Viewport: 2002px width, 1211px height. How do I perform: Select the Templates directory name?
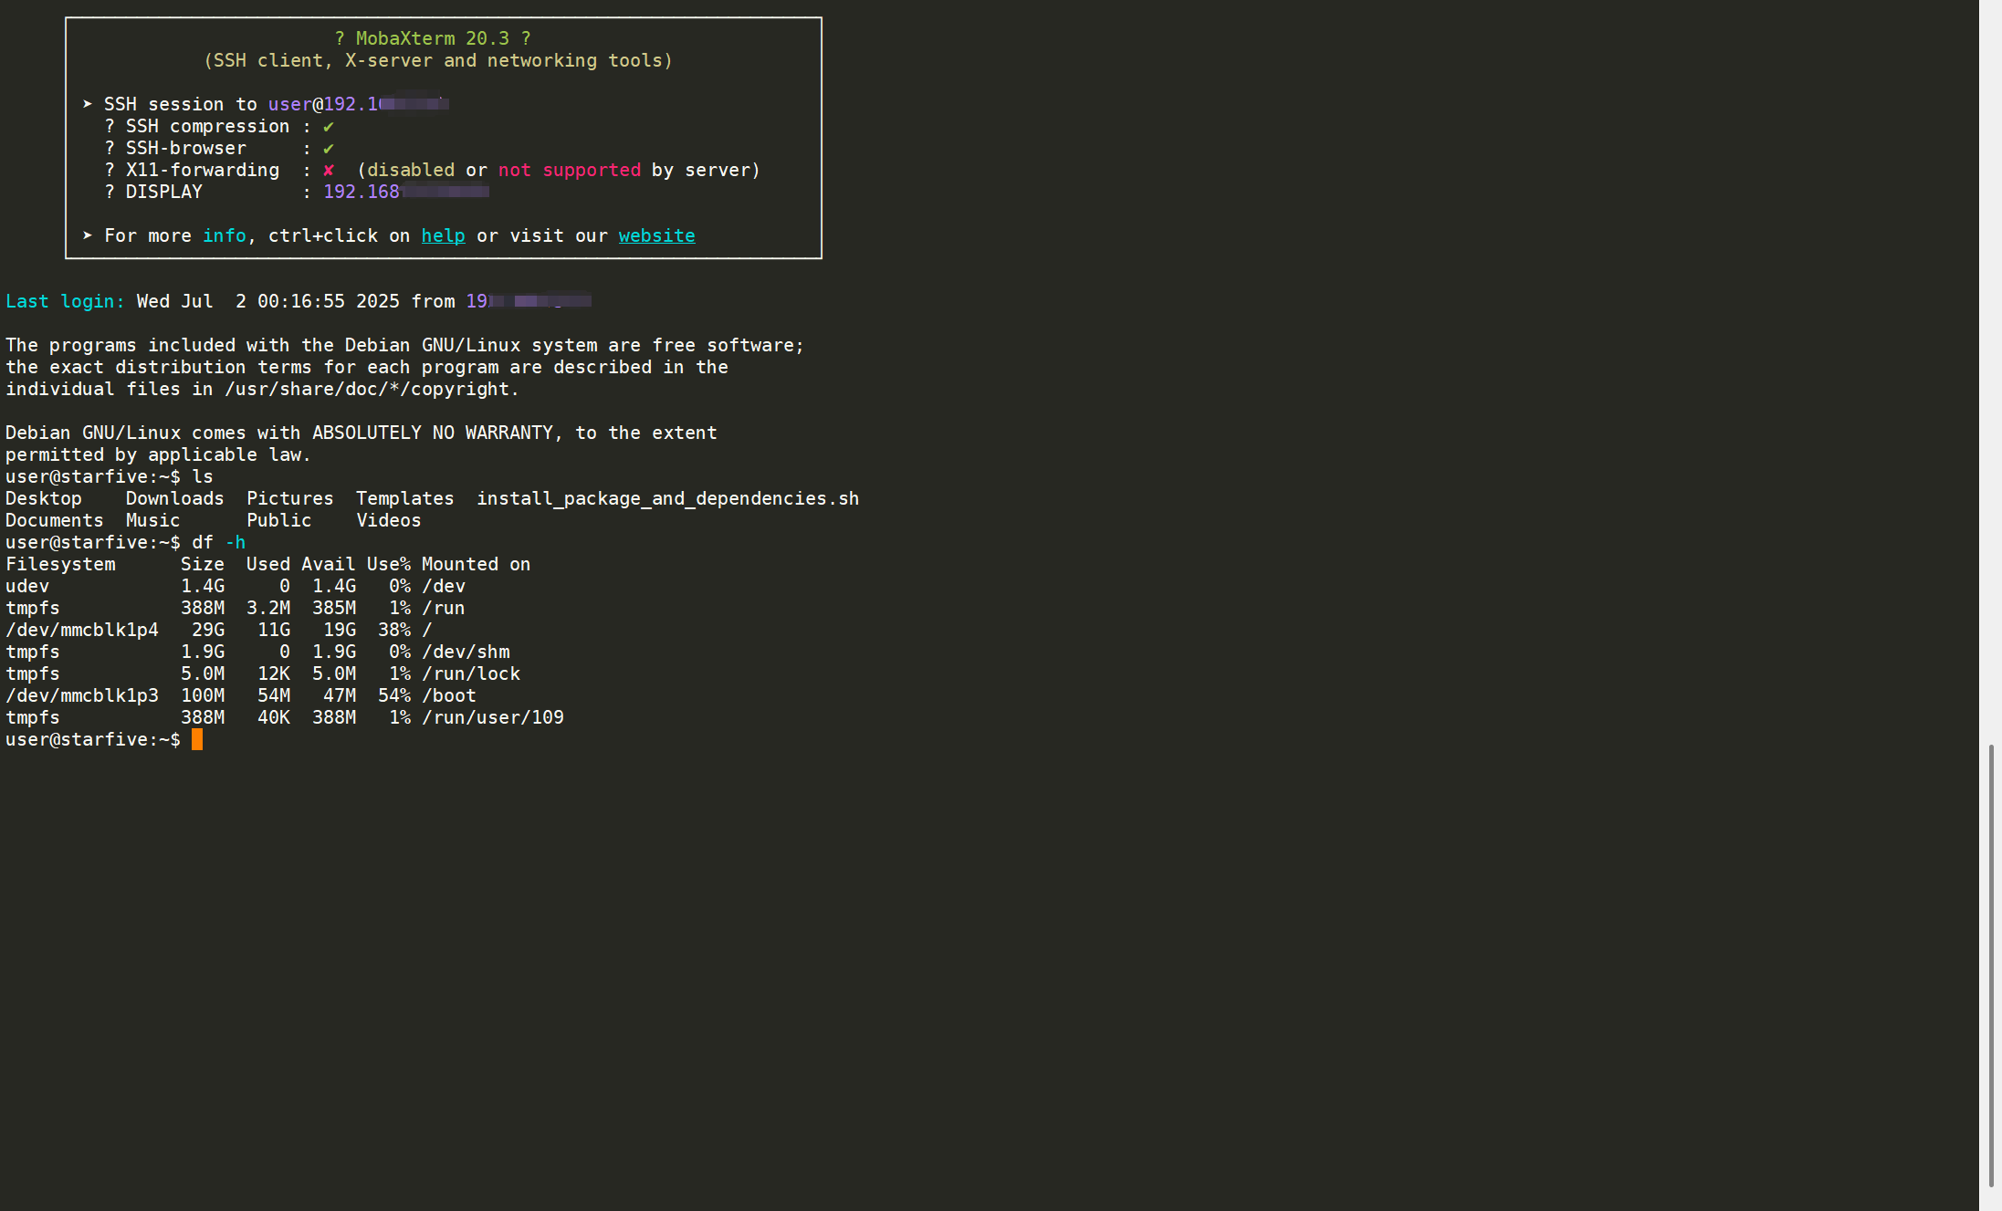(404, 498)
